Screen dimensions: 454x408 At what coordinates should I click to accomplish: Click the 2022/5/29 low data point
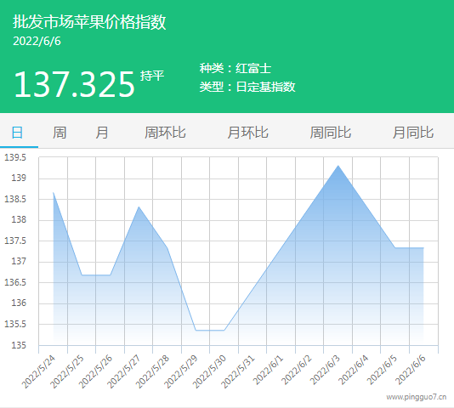tap(196, 330)
